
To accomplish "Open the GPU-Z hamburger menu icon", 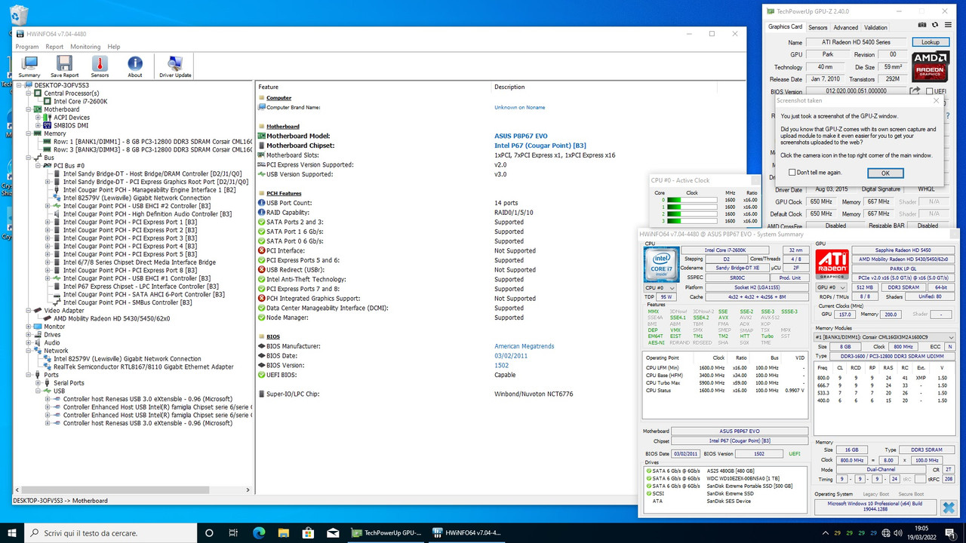I will click(x=949, y=26).
